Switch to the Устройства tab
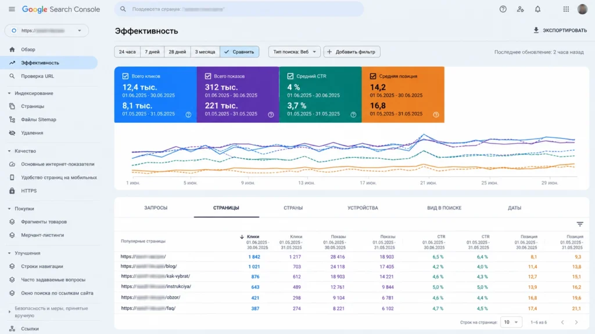This screenshot has height=334, width=595. click(x=363, y=208)
